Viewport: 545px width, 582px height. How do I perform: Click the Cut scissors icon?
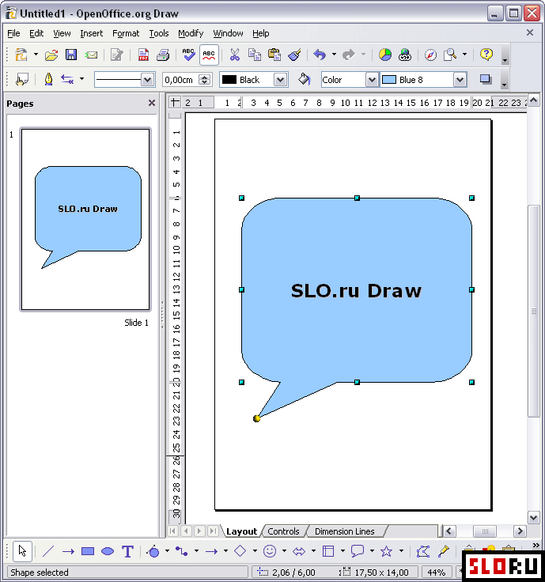[234, 55]
